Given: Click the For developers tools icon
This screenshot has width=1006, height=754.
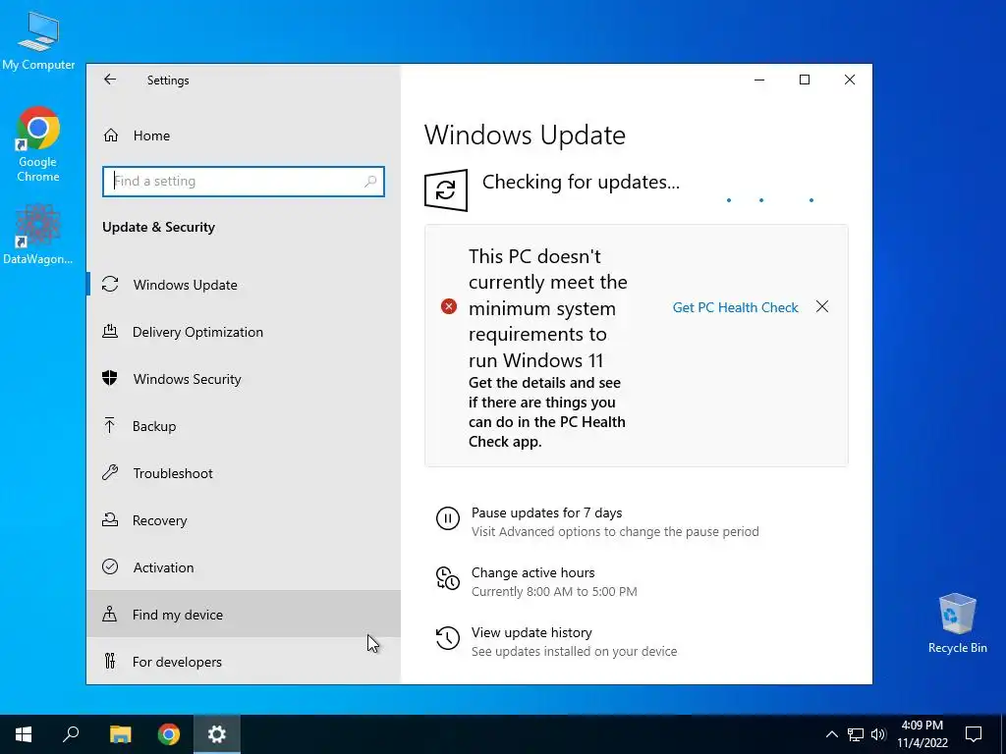Looking at the screenshot, I should 110,661.
